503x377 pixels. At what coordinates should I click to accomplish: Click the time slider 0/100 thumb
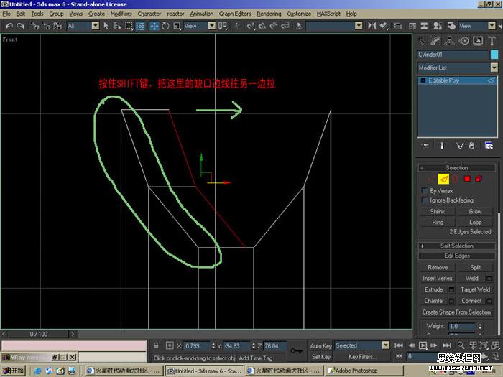(x=39, y=335)
